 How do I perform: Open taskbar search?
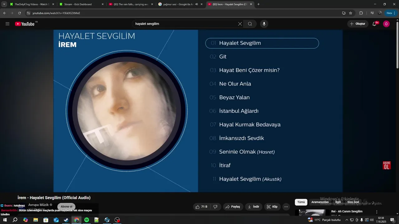tap(15, 220)
